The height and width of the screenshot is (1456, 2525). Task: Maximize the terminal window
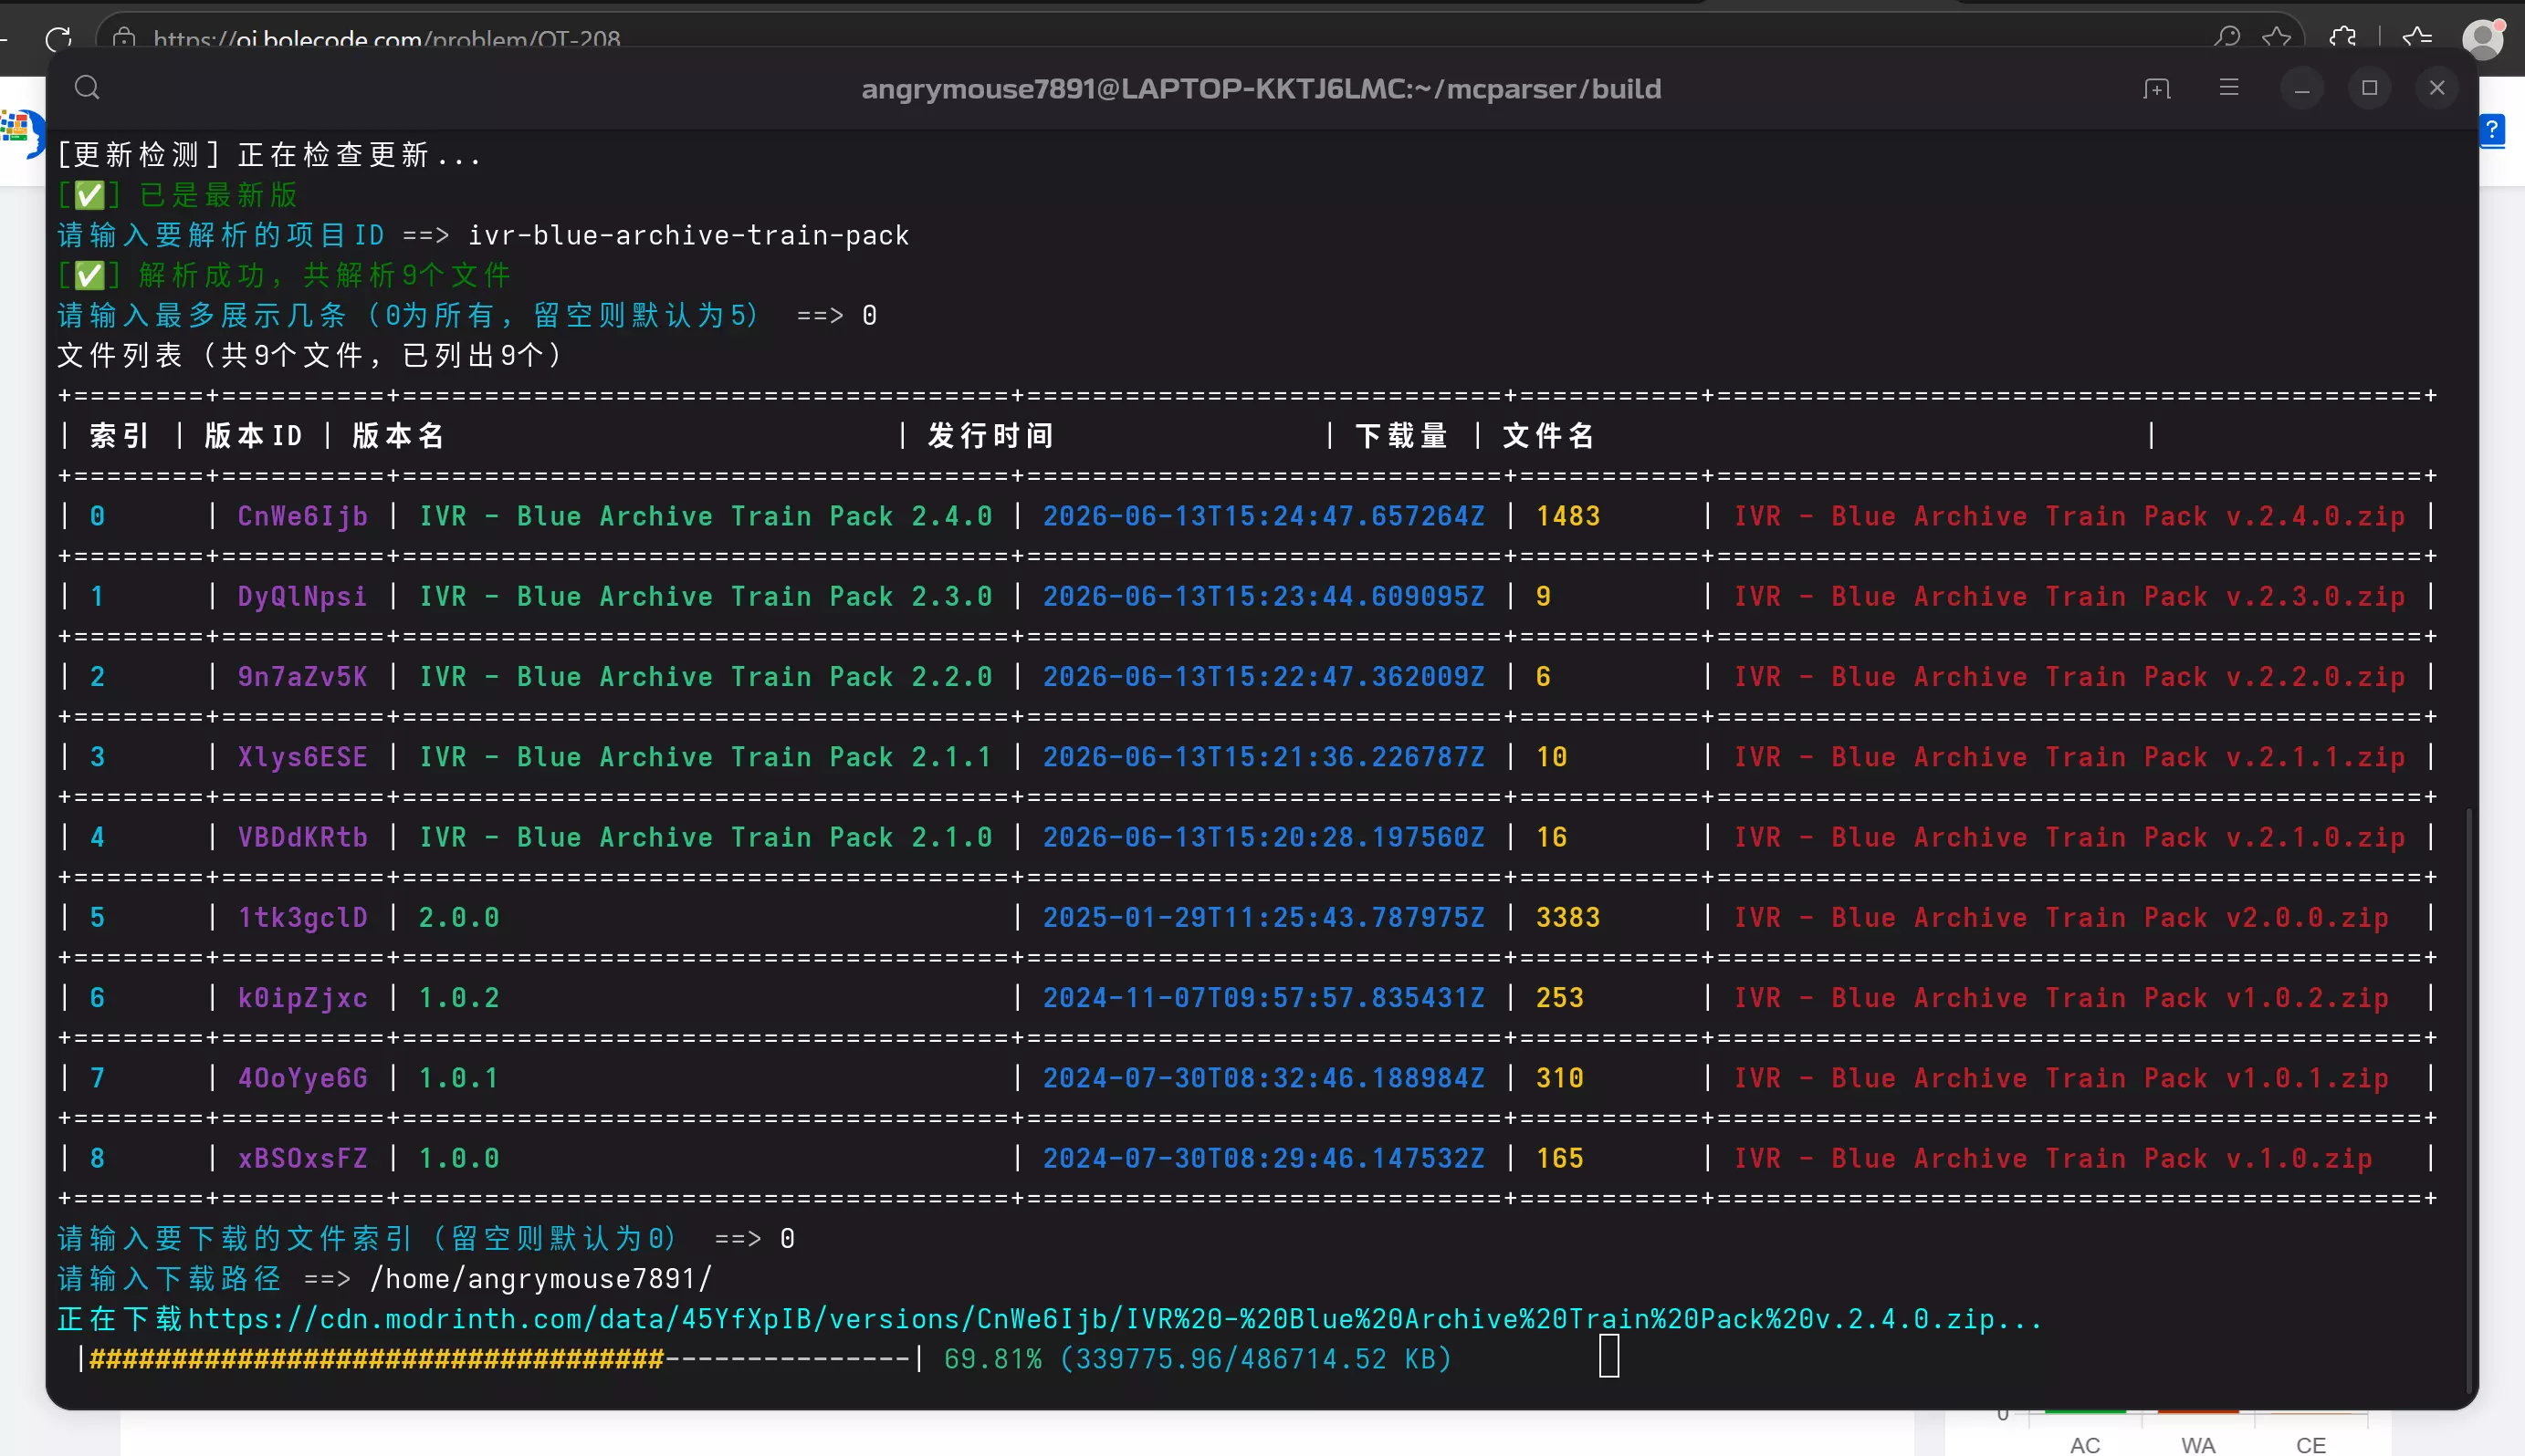(x=2370, y=88)
